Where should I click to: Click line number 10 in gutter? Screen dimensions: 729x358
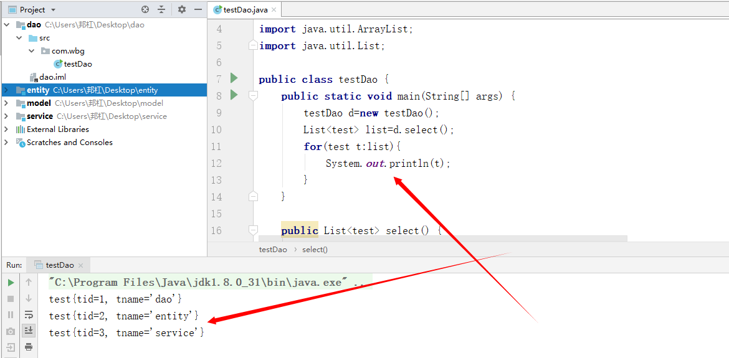coord(216,130)
